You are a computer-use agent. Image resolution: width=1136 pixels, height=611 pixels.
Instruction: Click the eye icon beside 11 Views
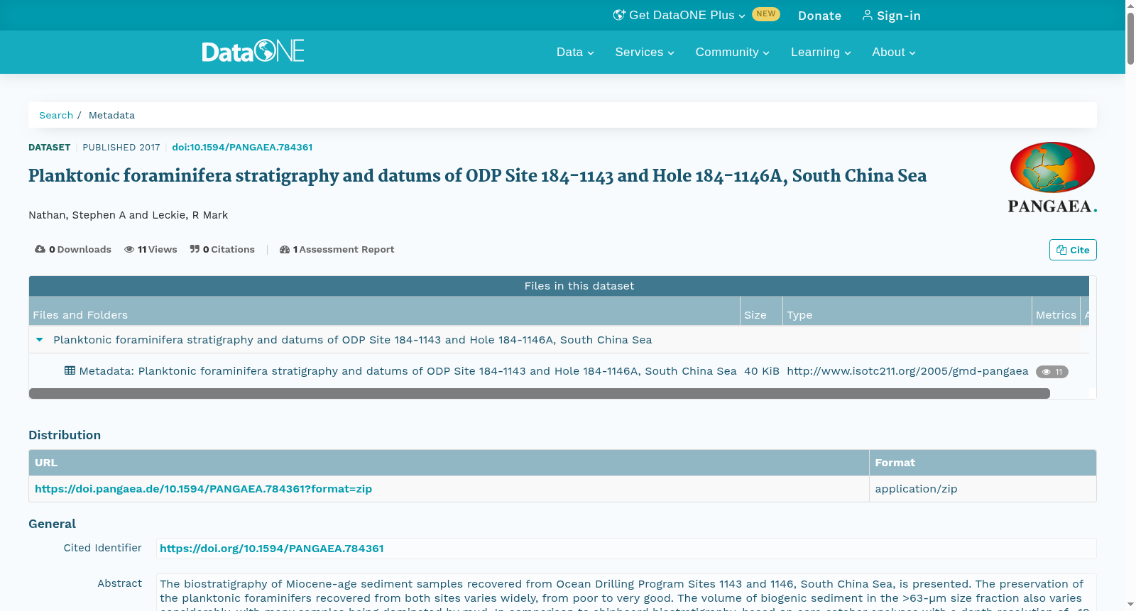point(129,249)
